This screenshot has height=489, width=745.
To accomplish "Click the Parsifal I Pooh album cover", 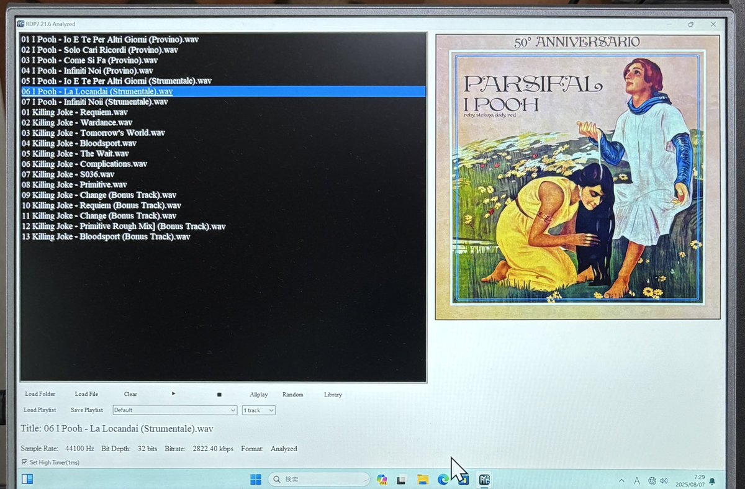I will tap(577, 177).
